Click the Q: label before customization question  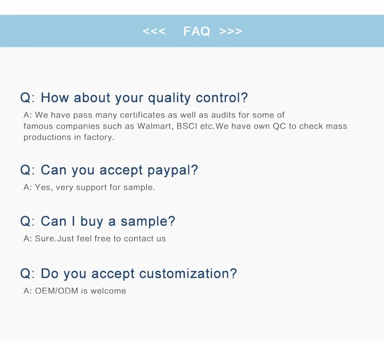(27, 273)
